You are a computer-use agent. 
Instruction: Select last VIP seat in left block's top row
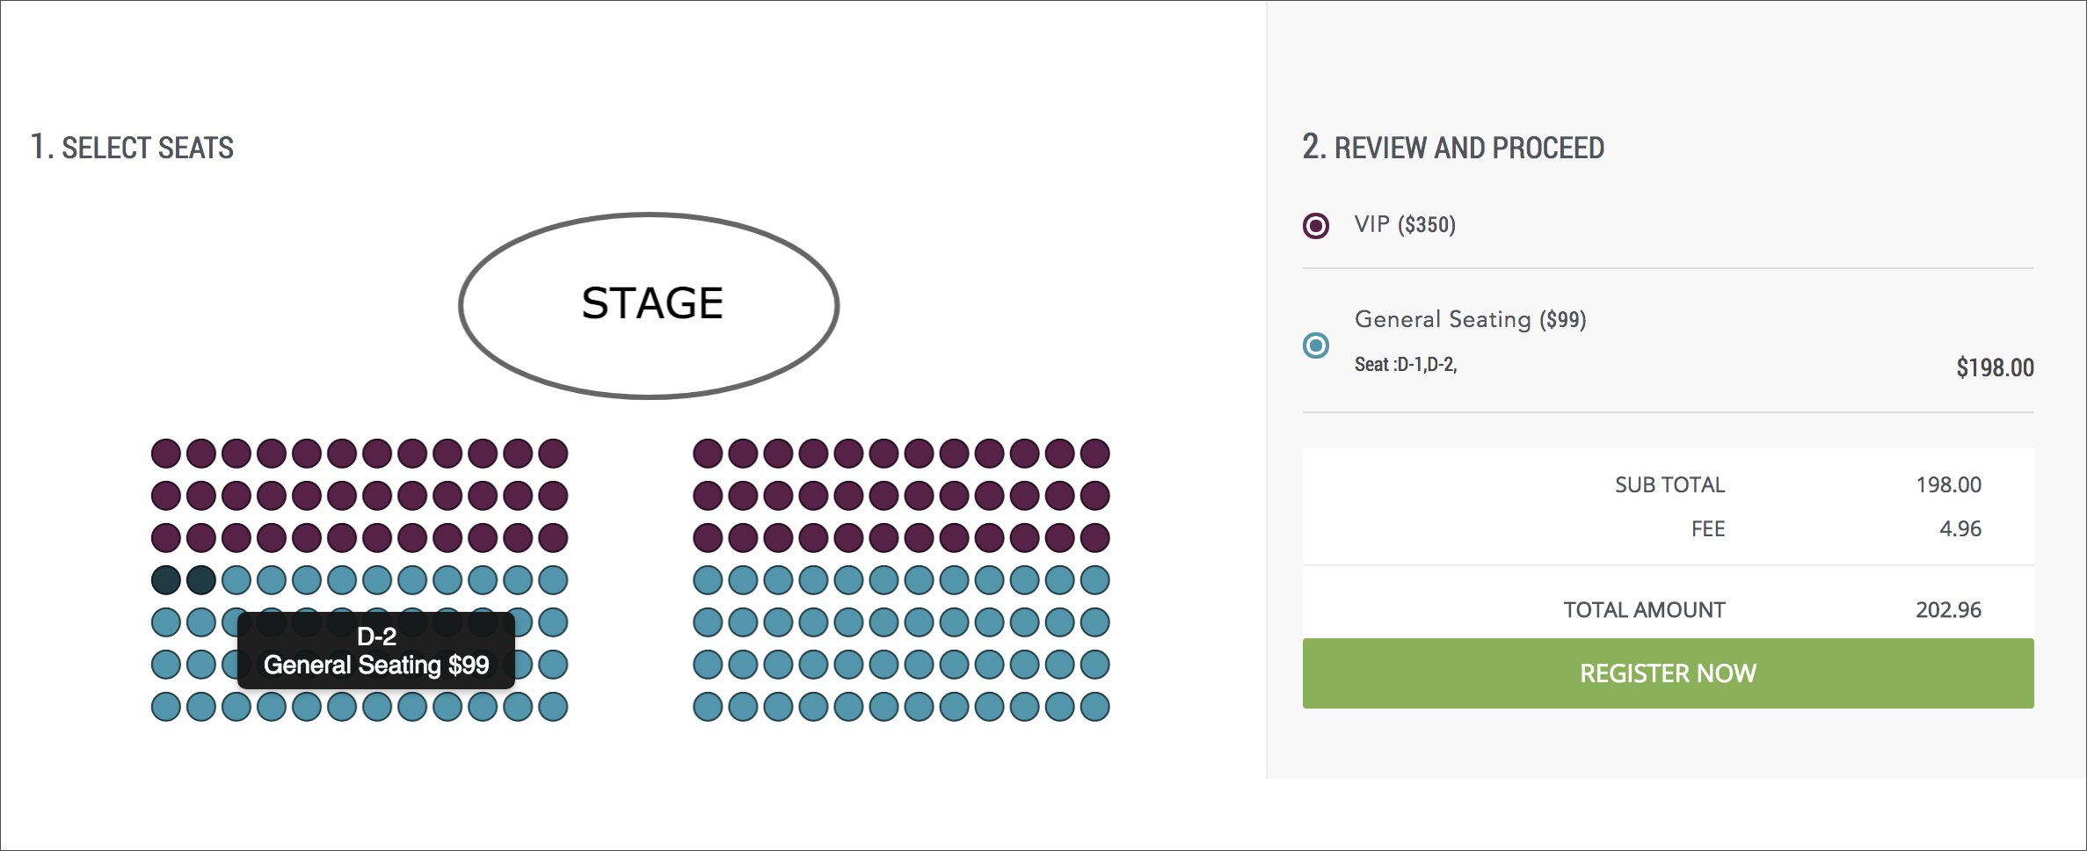[x=553, y=454]
